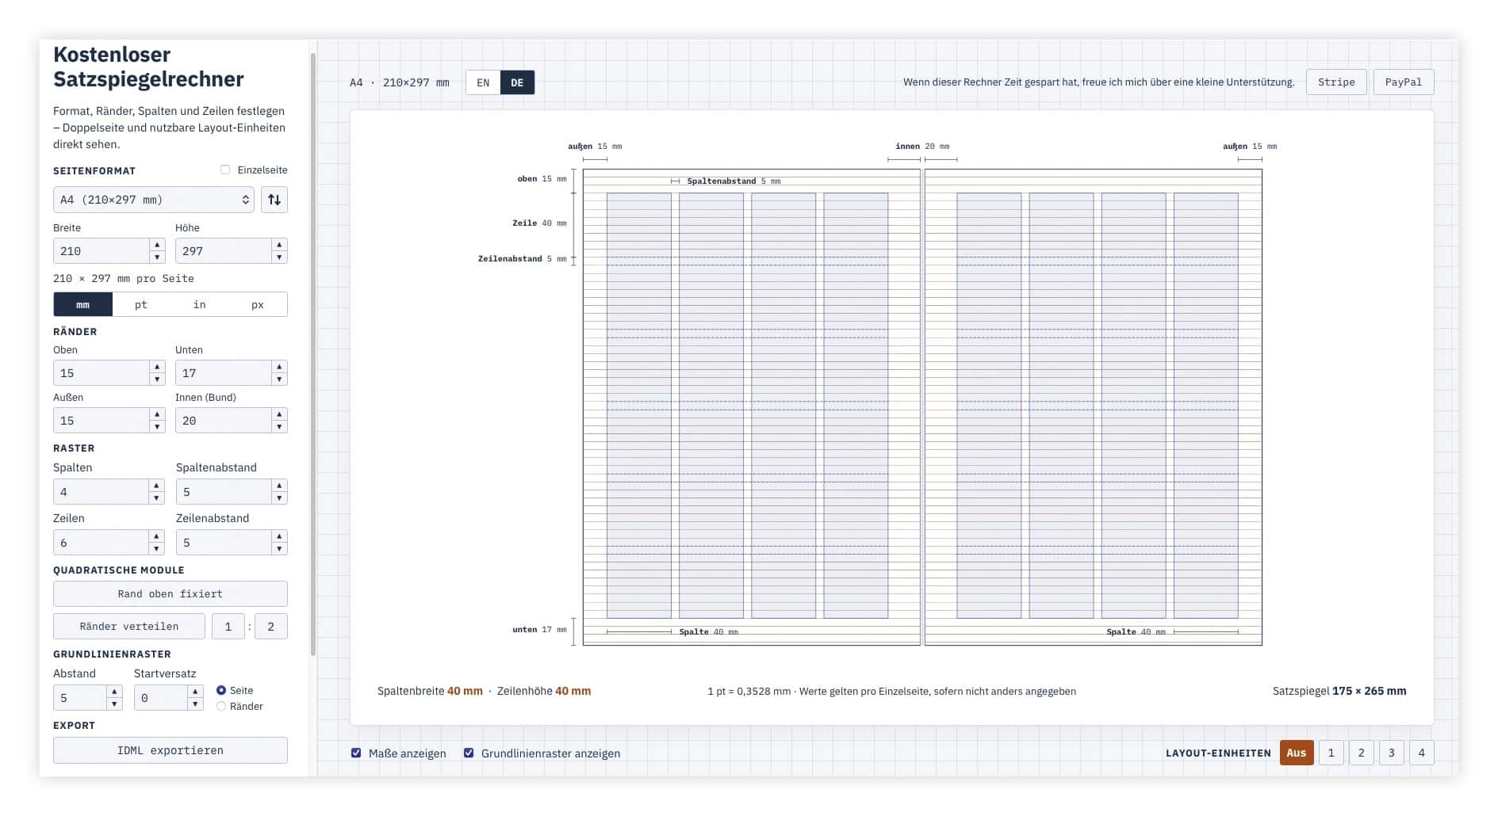
Task: Decrease Spaltenabstand with down arrow
Action: coord(279,498)
